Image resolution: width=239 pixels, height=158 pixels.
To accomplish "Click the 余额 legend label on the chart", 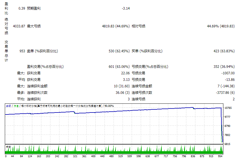I will (8, 106).
